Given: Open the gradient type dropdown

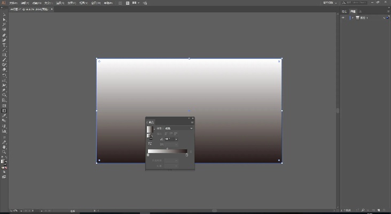Looking at the screenshot, I should tap(179, 128).
